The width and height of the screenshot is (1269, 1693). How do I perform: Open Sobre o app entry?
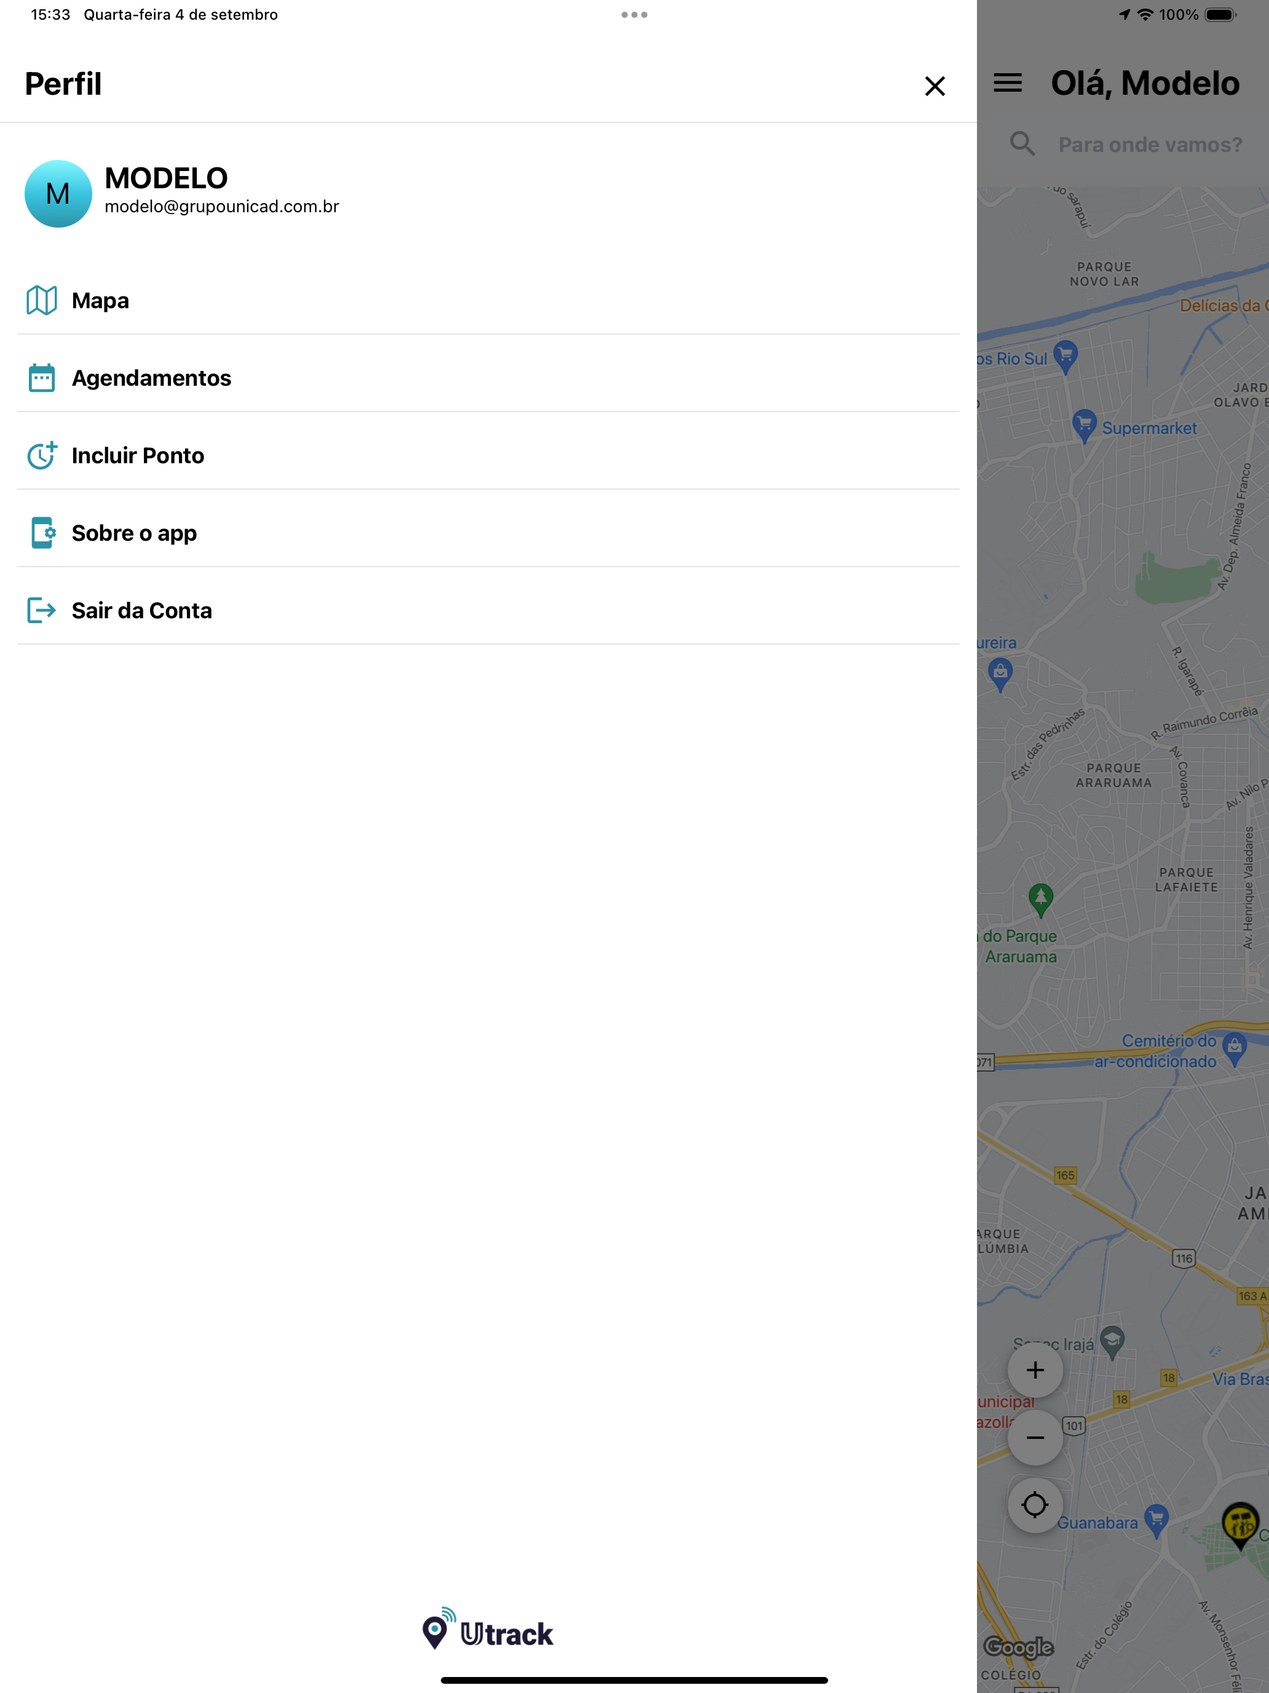tap(488, 533)
